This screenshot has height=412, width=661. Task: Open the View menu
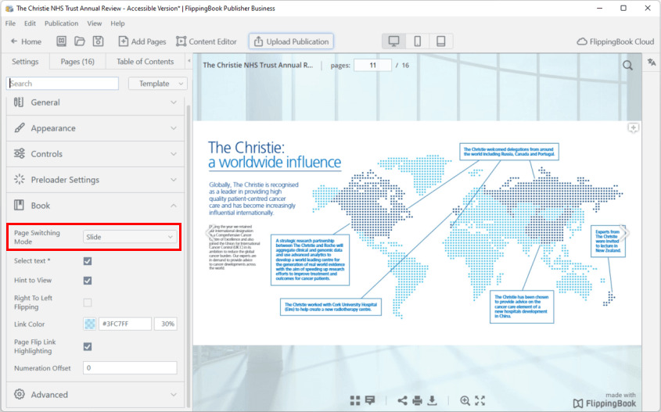click(x=95, y=23)
